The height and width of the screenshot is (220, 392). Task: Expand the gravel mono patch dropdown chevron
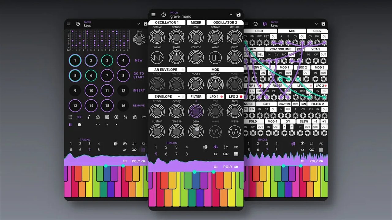coord(231,15)
